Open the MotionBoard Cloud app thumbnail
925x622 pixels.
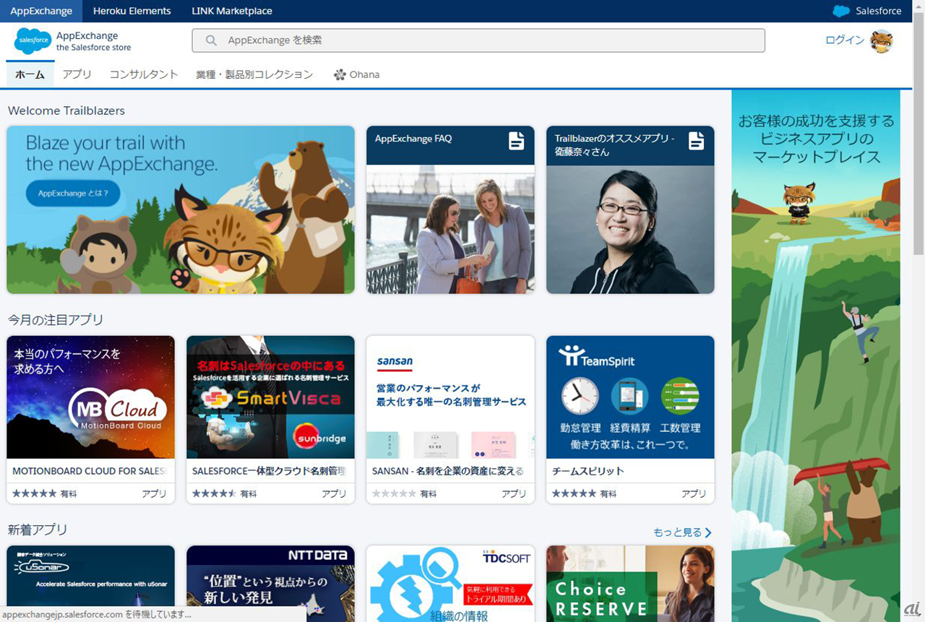pyautogui.click(x=90, y=397)
